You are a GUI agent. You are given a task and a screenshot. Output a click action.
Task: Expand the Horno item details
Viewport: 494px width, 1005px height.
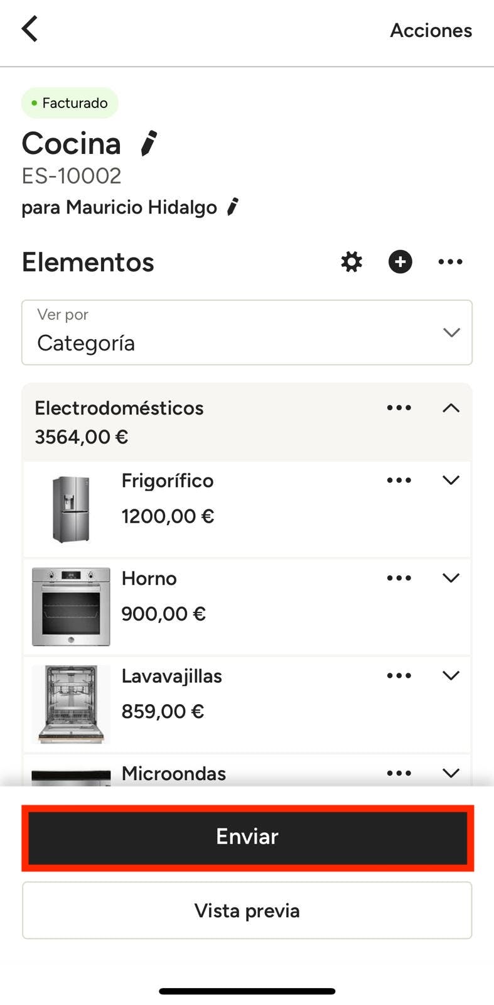[x=451, y=578]
